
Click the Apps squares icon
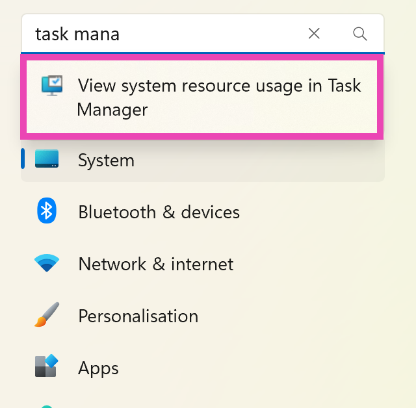[47, 367]
